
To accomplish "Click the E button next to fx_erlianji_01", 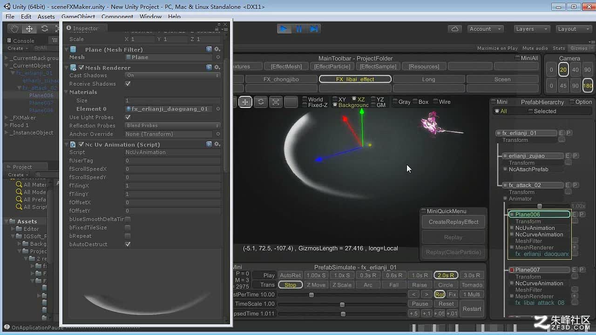I will coord(561,133).
